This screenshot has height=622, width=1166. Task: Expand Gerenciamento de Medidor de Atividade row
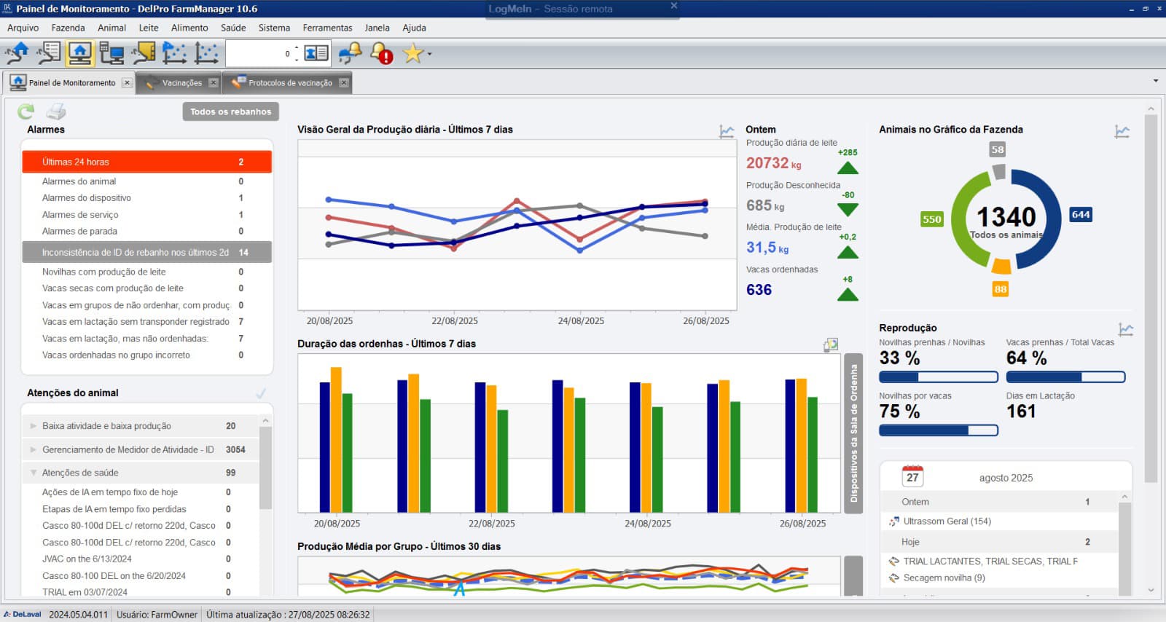(x=34, y=450)
